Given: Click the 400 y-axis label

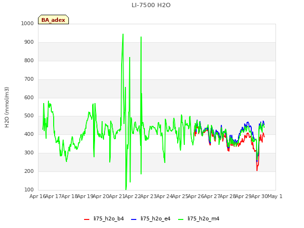Looking at the screenshot, I should (29, 134).
